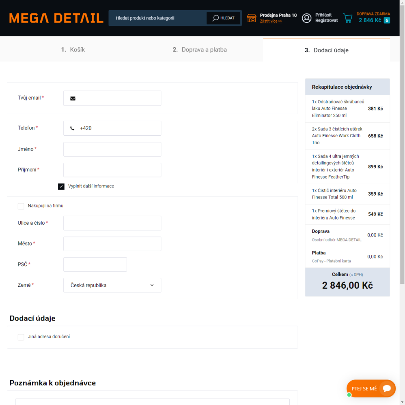The image size is (405, 405).
Task: Open the PTEJ SE MĚ chat button
Action: 371,388
